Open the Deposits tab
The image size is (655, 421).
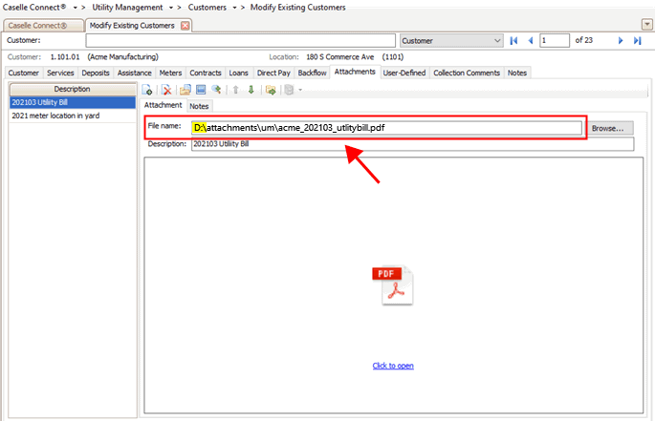click(96, 73)
